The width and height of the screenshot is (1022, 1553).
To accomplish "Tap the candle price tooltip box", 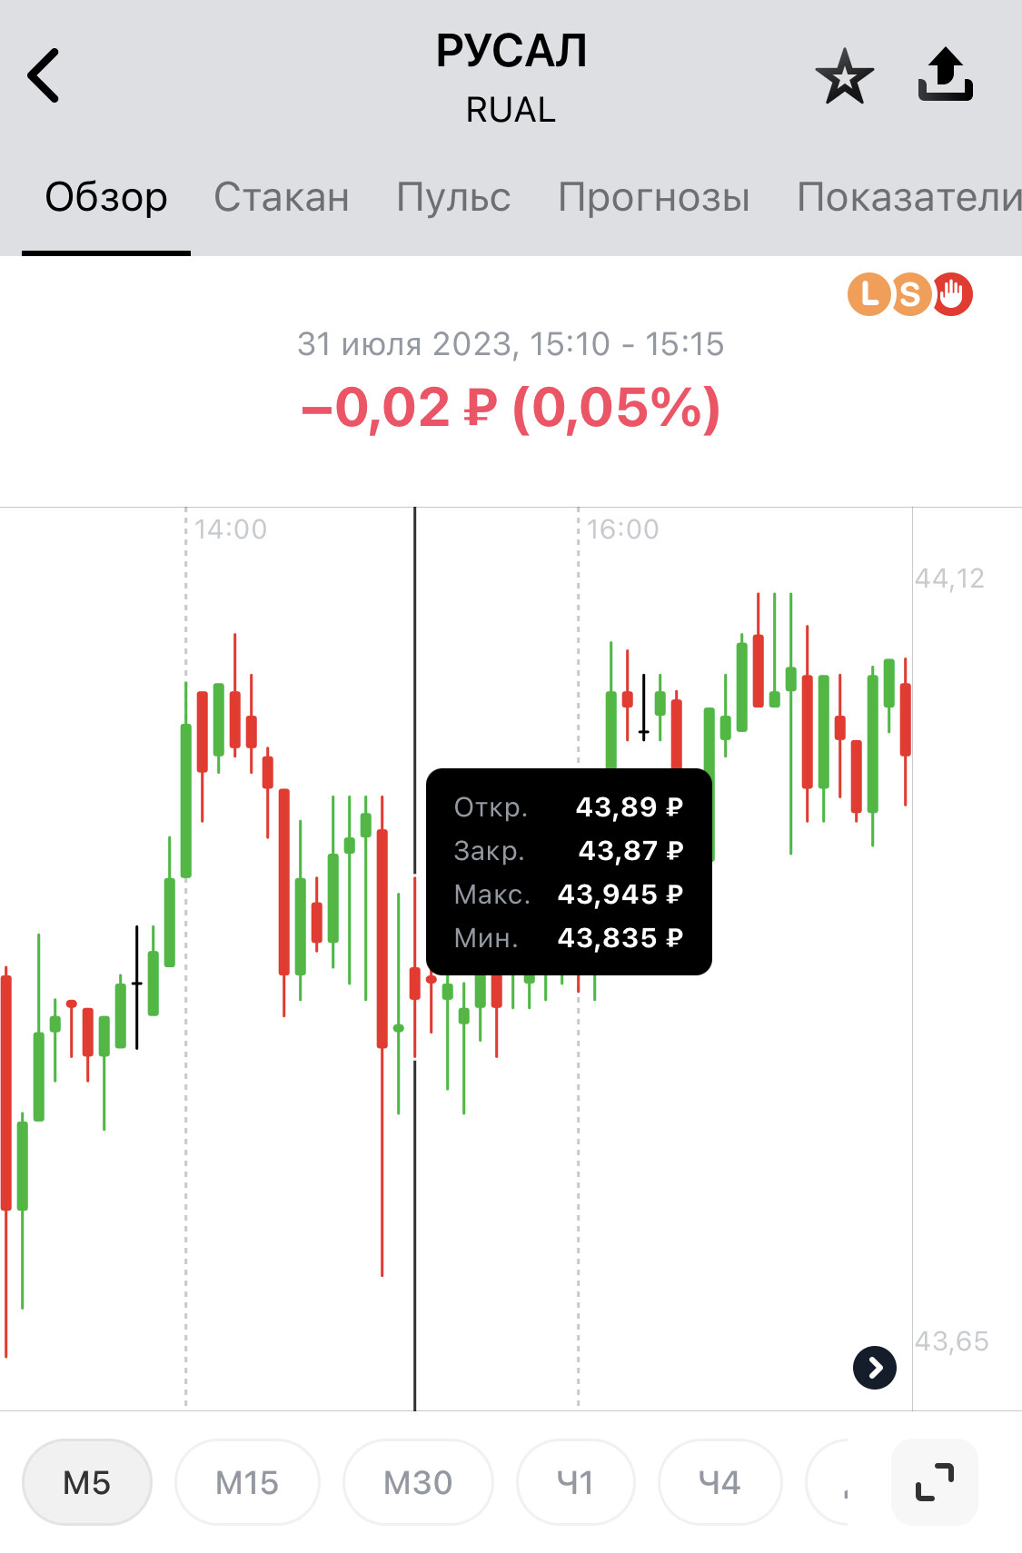I will point(570,872).
